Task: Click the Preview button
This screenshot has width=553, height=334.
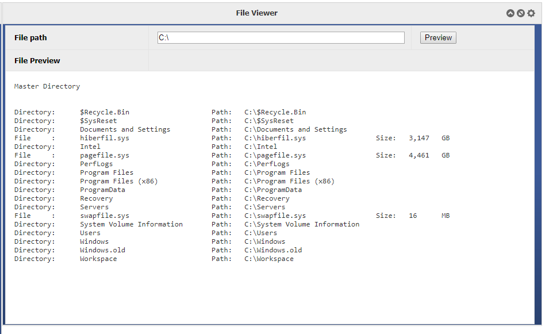Action: tap(438, 38)
